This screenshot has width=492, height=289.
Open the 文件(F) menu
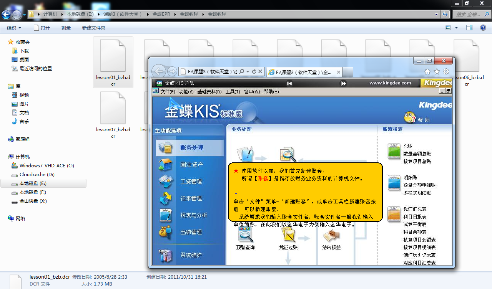point(168,92)
